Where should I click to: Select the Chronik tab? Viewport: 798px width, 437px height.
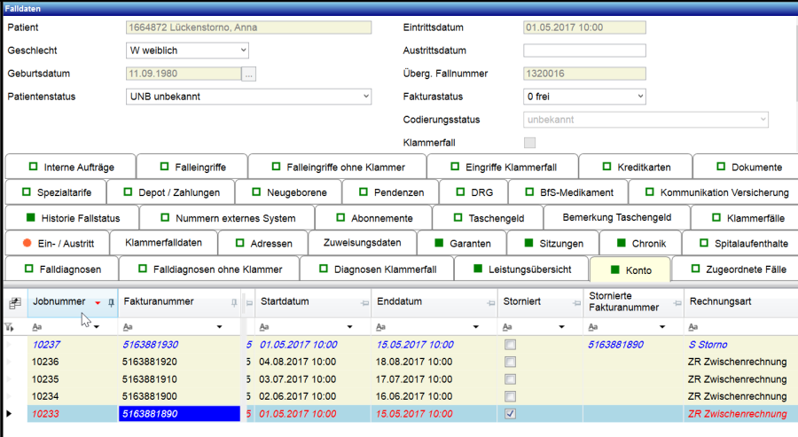point(640,242)
